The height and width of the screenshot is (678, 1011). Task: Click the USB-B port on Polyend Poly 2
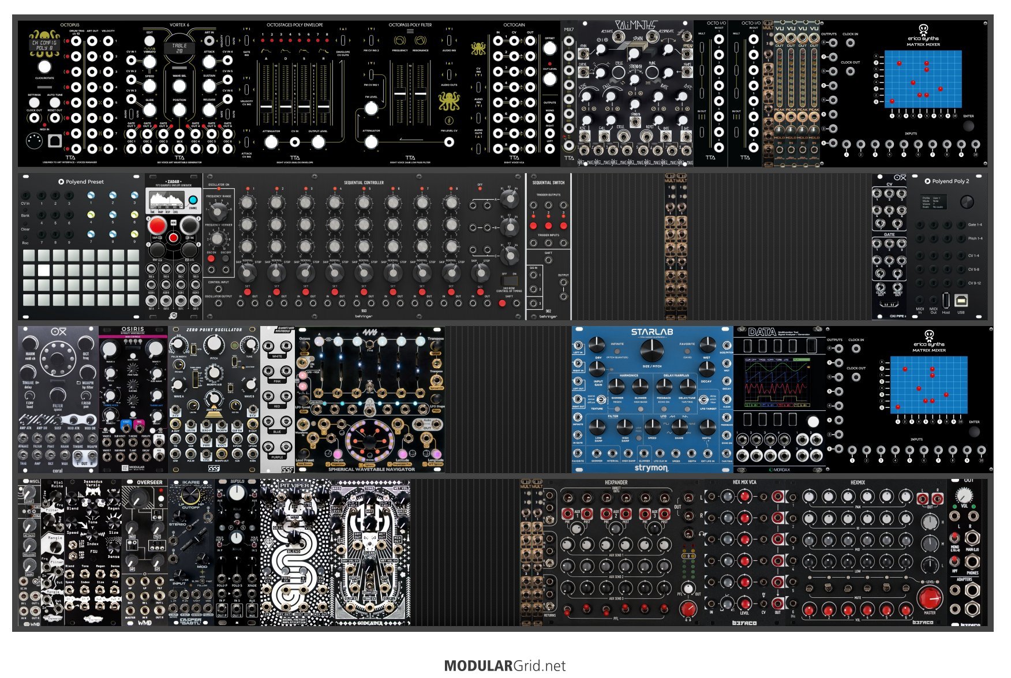961,301
